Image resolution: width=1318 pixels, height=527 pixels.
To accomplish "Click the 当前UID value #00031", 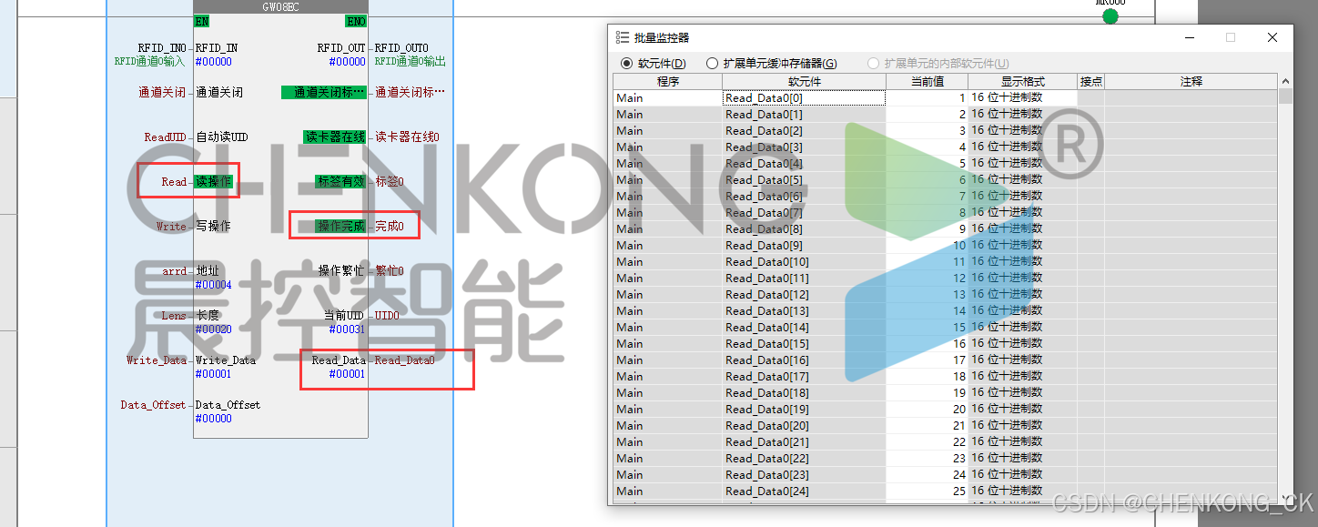I will coord(347,329).
